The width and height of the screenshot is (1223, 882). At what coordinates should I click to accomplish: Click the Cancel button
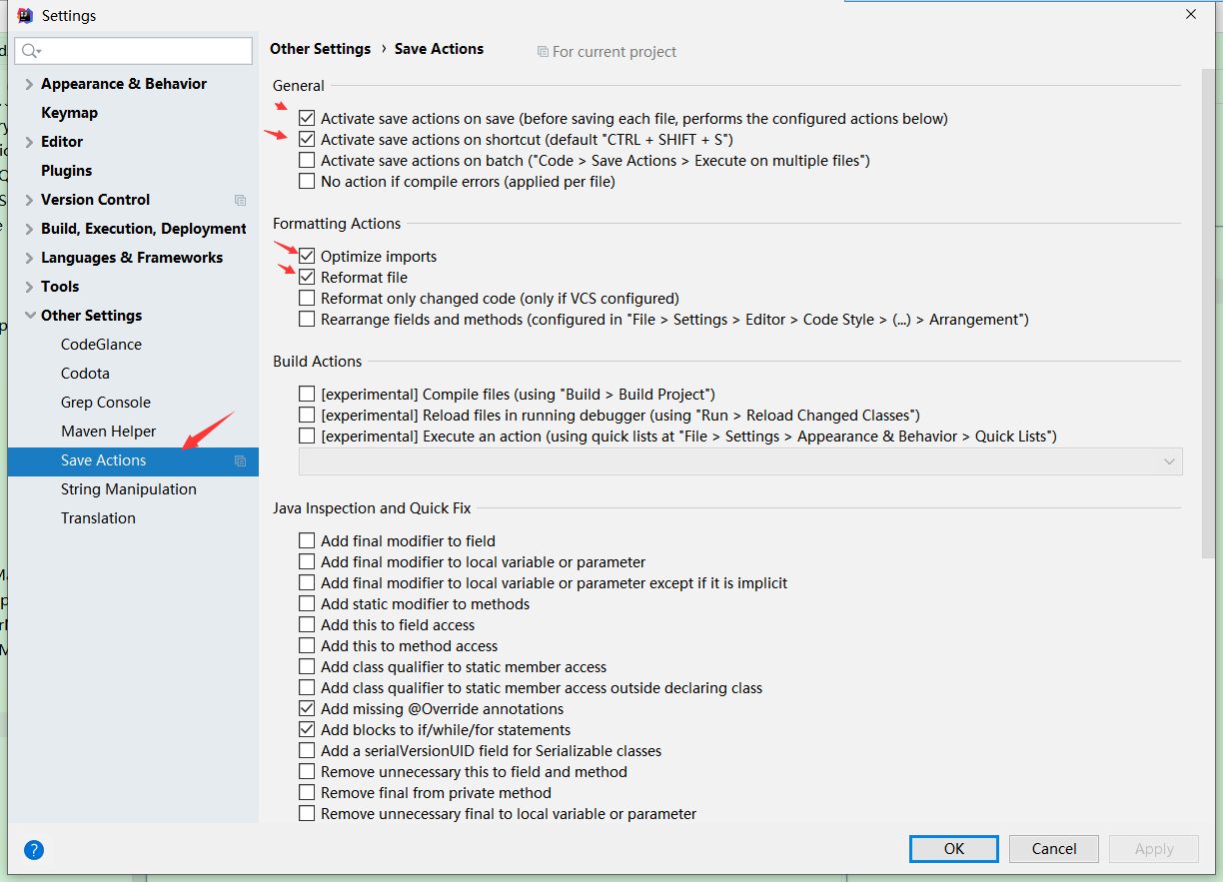tap(1054, 849)
